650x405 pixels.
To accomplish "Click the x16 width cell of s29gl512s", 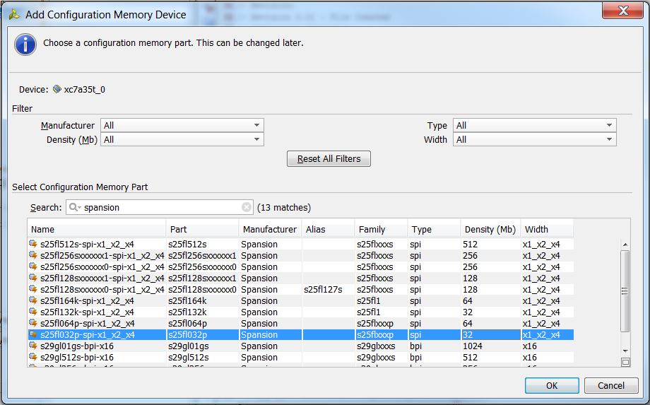I will 547,357.
